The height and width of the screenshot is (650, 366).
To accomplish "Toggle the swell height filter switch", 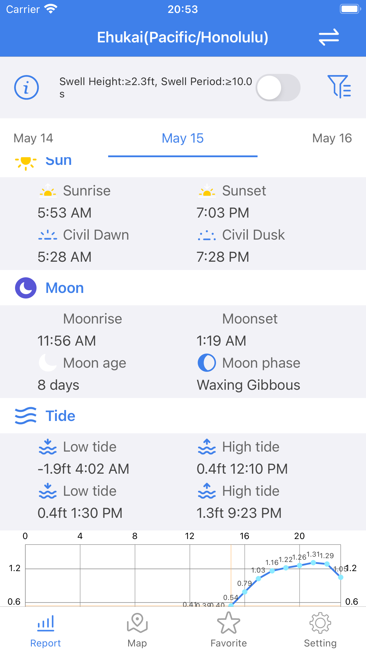I will (x=278, y=87).
